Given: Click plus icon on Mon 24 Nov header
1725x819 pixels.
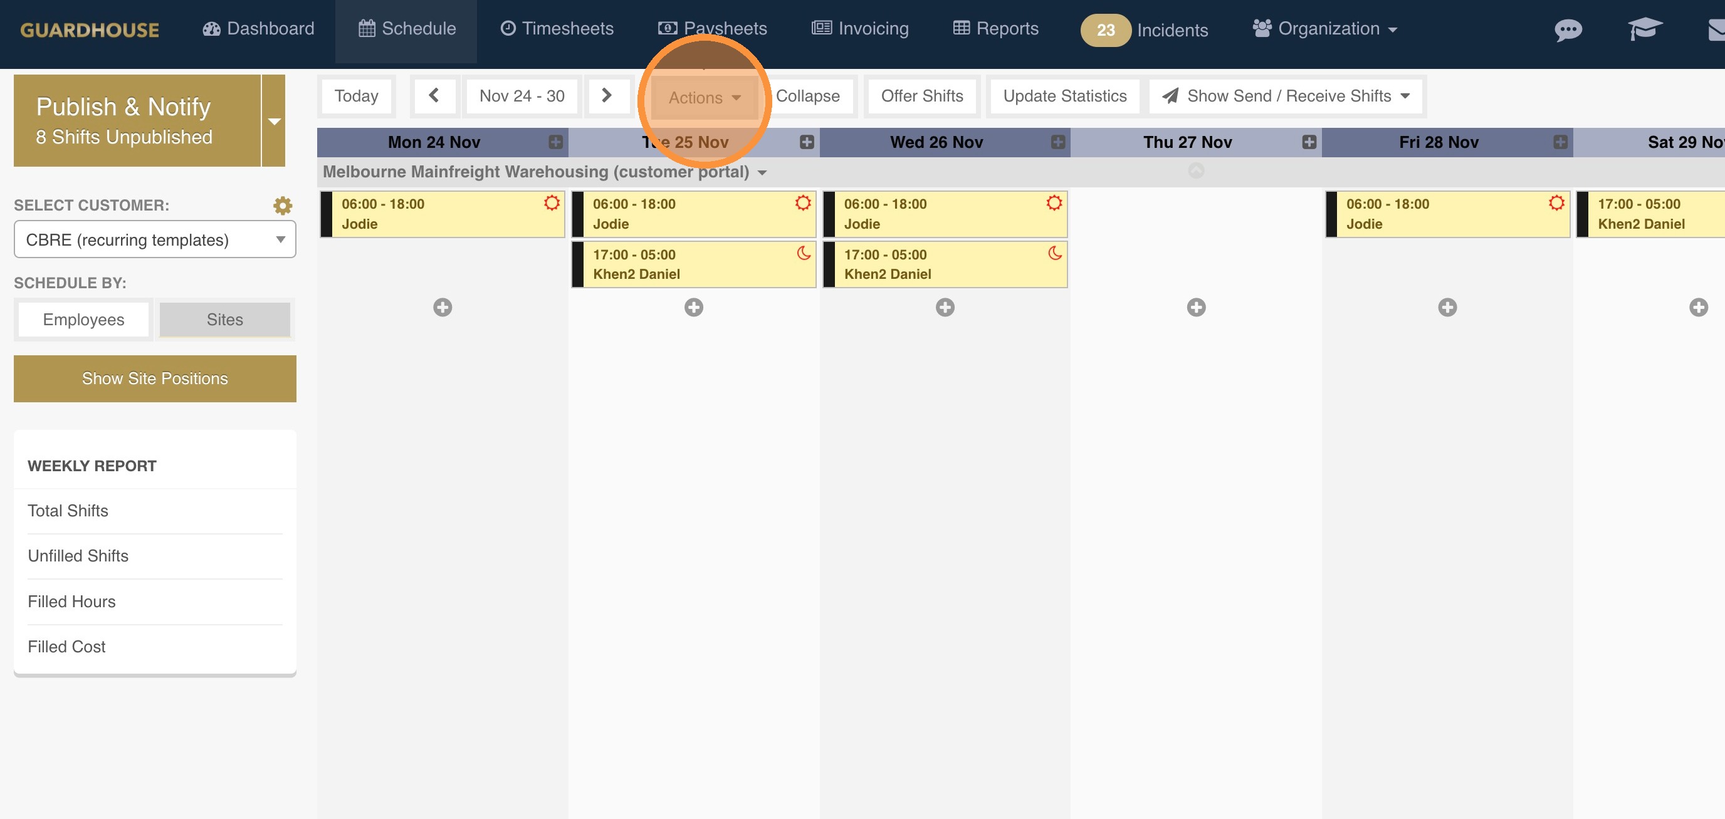Looking at the screenshot, I should [x=555, y=142].
